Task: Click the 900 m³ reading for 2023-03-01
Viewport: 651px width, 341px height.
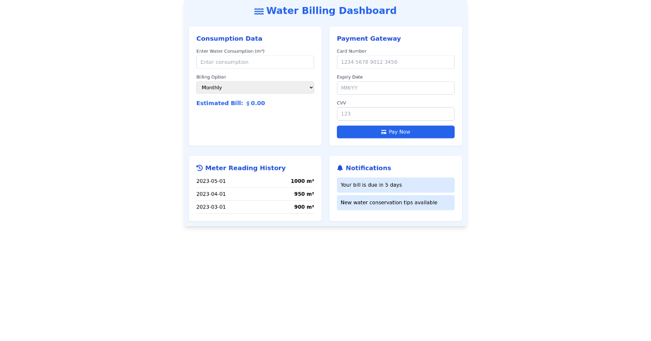Action: click(304, 207)
